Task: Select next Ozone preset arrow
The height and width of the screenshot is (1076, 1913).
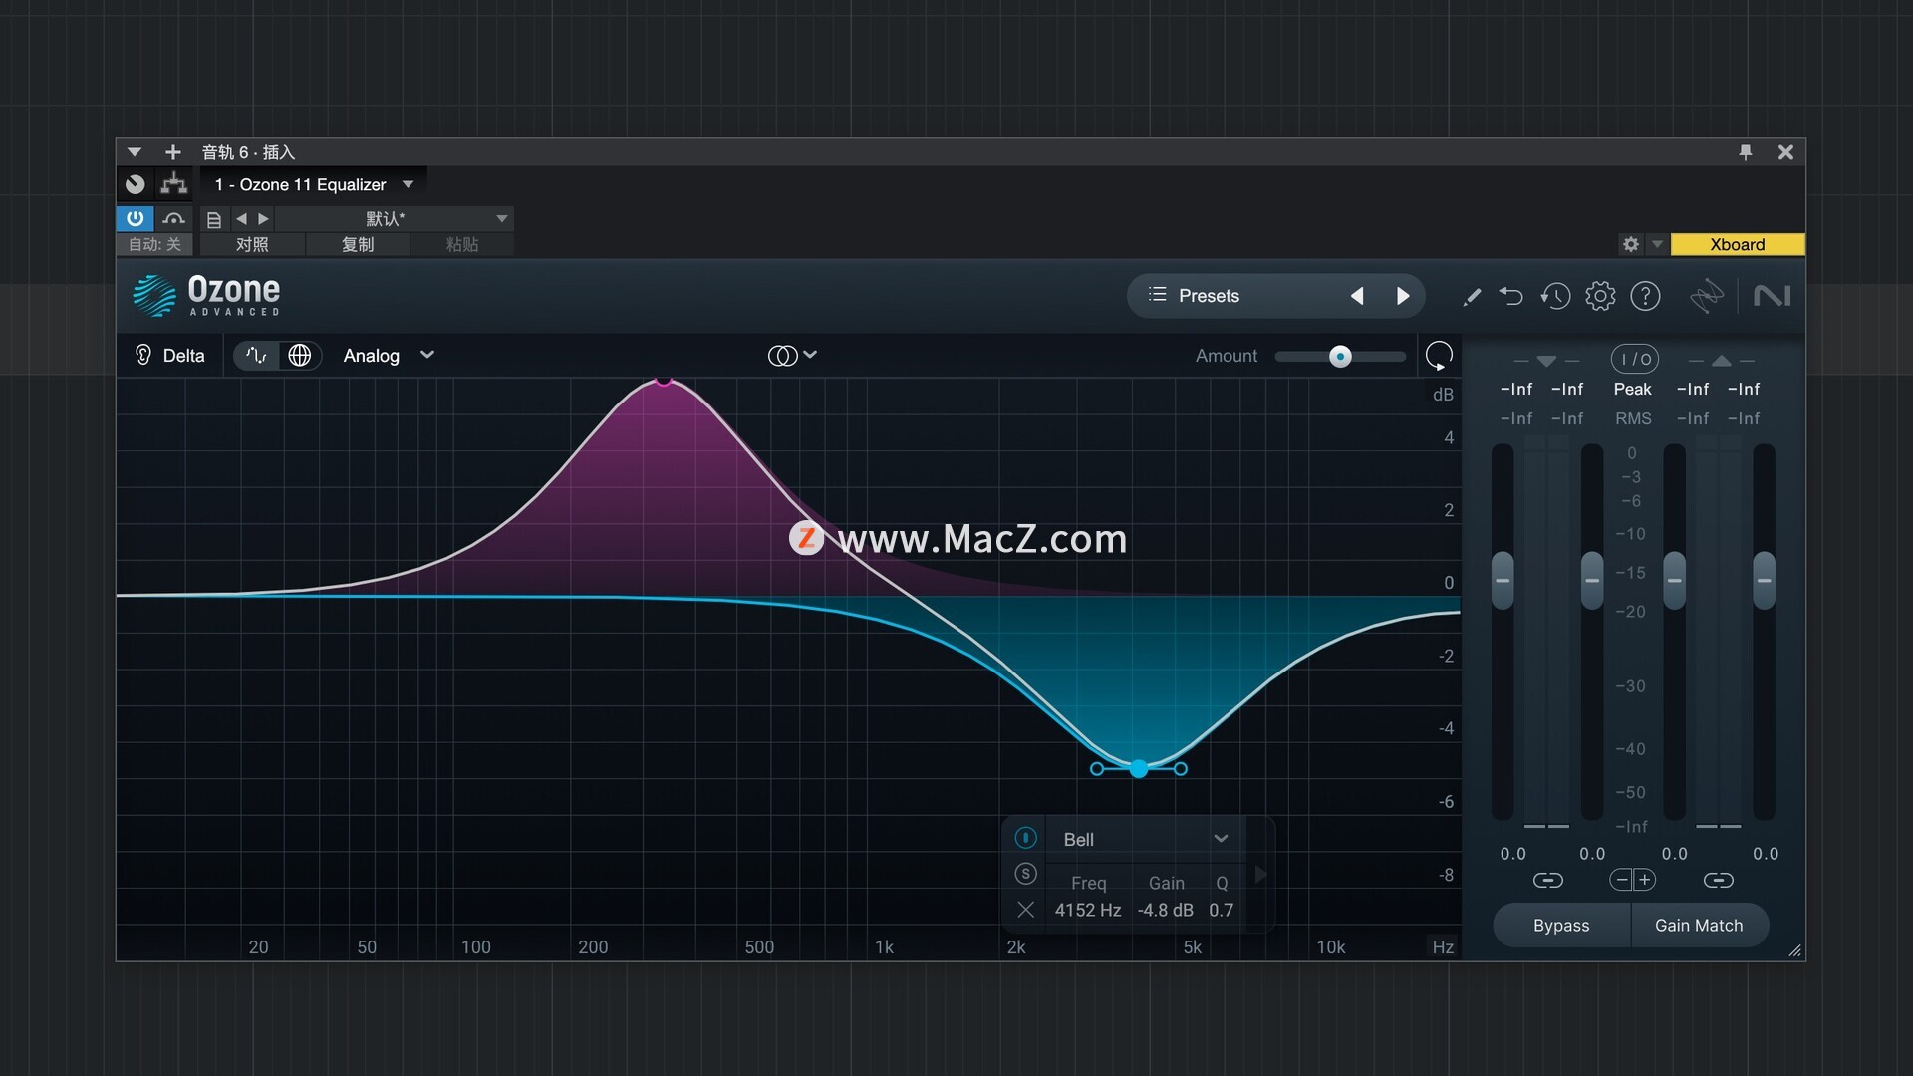Action: [x=1403, y=296]
